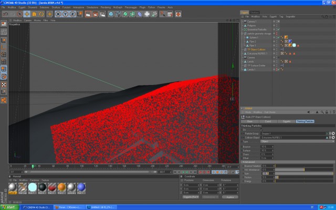This screenshot has width=336, height=210.
Task: Adjust the Bounce value stepper
Action: tap(272, 147)
